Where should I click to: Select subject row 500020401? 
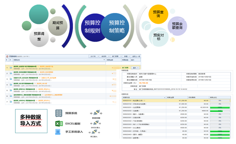click(176, 128)
